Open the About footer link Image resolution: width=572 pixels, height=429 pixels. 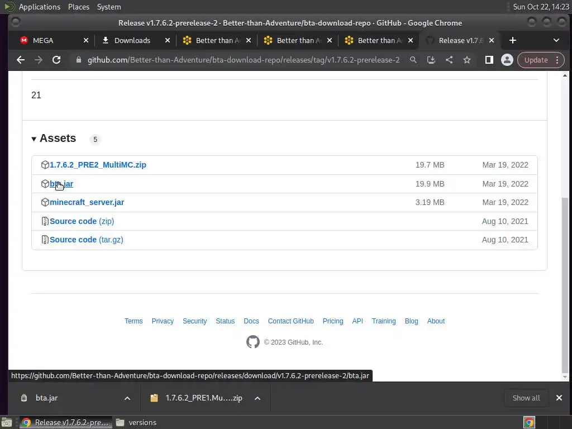pos(436,321)
